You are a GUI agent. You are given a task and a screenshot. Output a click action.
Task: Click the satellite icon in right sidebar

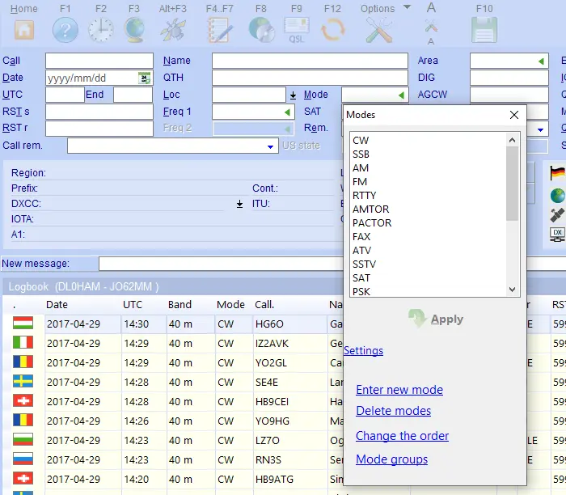558,215
